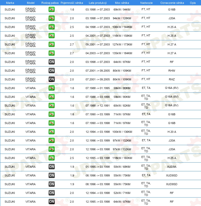Click the 04.2003 -> 07.2003 production dates cell
The height and width of the screenshot is (206, 201).
pyautogui.click(x=98, y=53)
